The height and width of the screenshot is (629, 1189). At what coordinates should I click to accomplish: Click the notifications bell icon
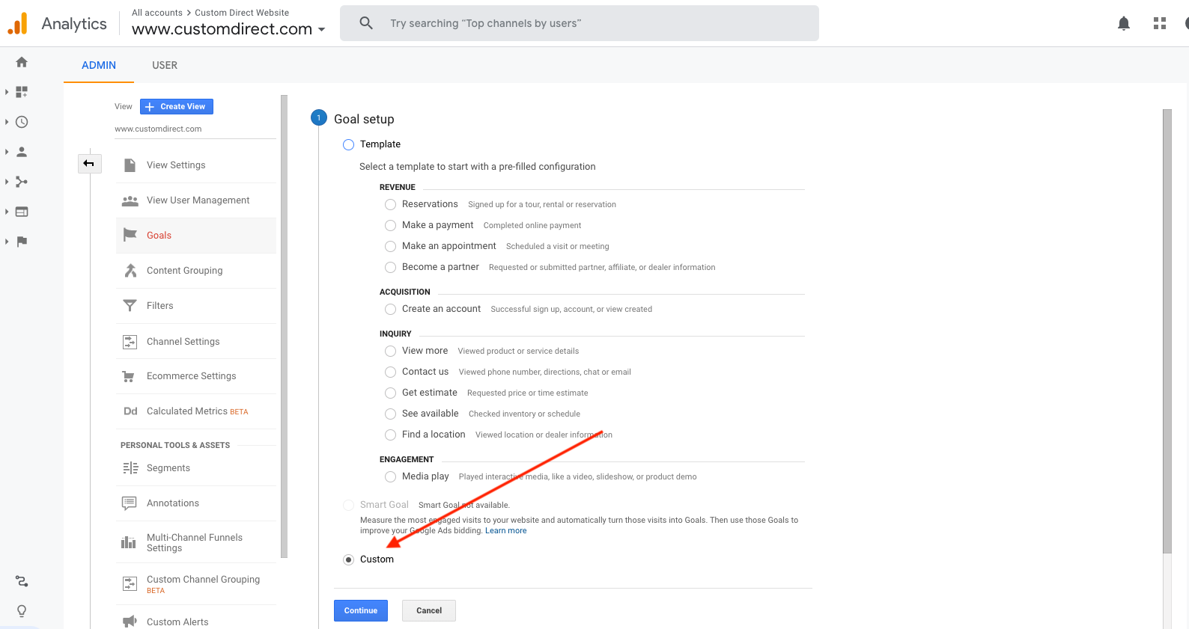[1124, 23]
